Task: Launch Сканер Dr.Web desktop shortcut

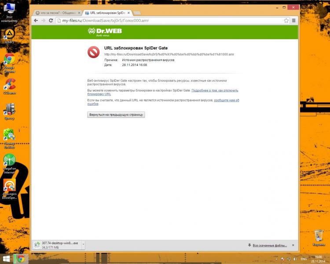Action: [9, 139]
